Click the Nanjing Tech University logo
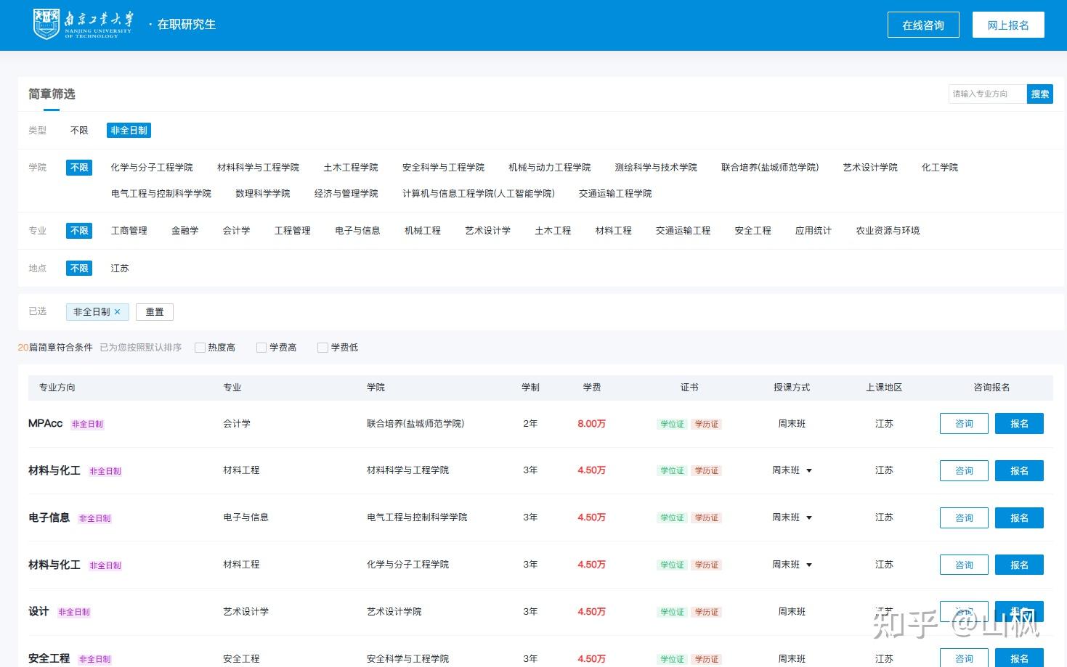The height and width of the screenshot is (667, 1067). 83,24
